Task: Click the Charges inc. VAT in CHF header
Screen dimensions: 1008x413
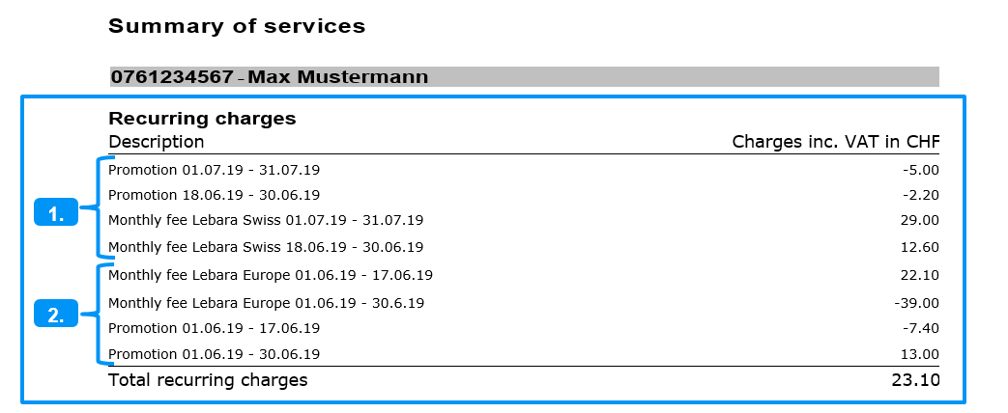Action: click(x=835, y=142)
